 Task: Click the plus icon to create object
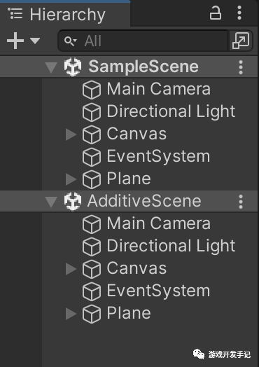coord(15,41)
